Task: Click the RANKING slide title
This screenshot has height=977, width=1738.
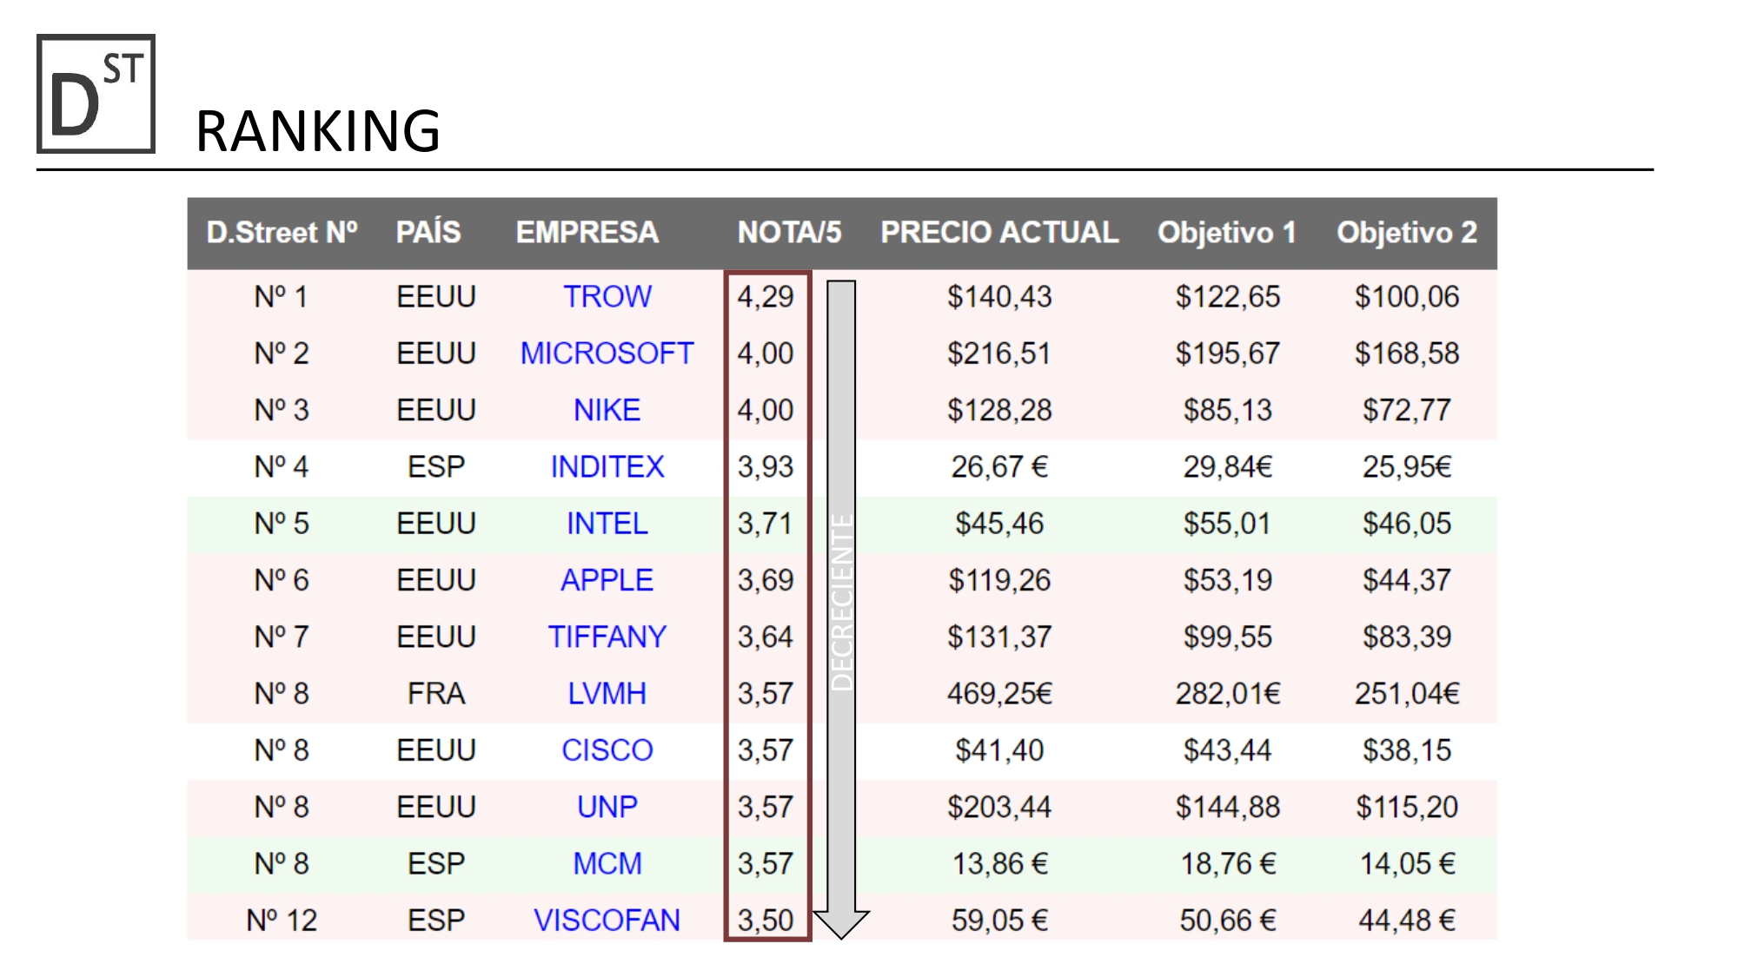Action: [x=318, y=131]
